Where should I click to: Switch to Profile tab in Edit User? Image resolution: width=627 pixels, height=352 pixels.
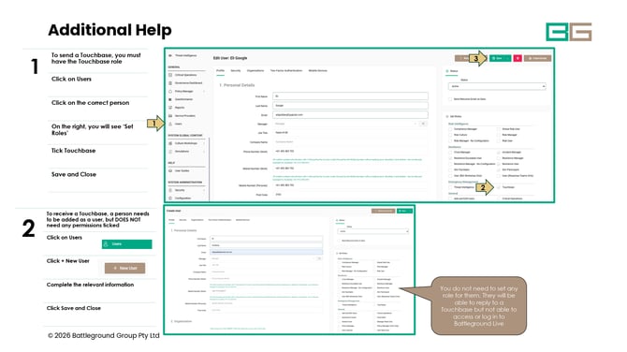point(220,71)
